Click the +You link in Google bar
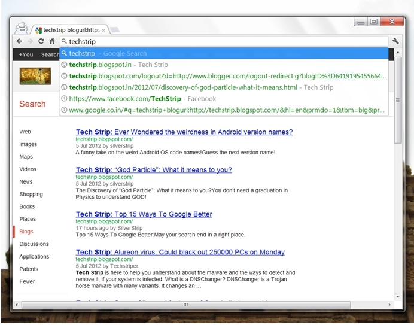The height and width of the screenshot is (325, 414). 26,54
